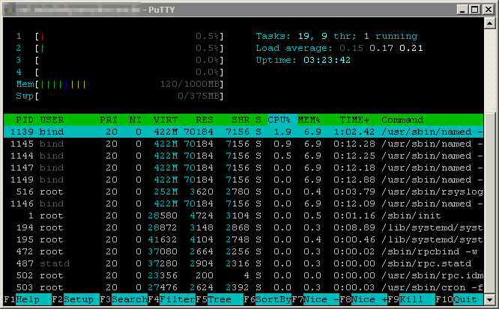Screen dimensions: 499x309
Task: Click F10 Quit in the function bar
Action: (x=459, y=299)
